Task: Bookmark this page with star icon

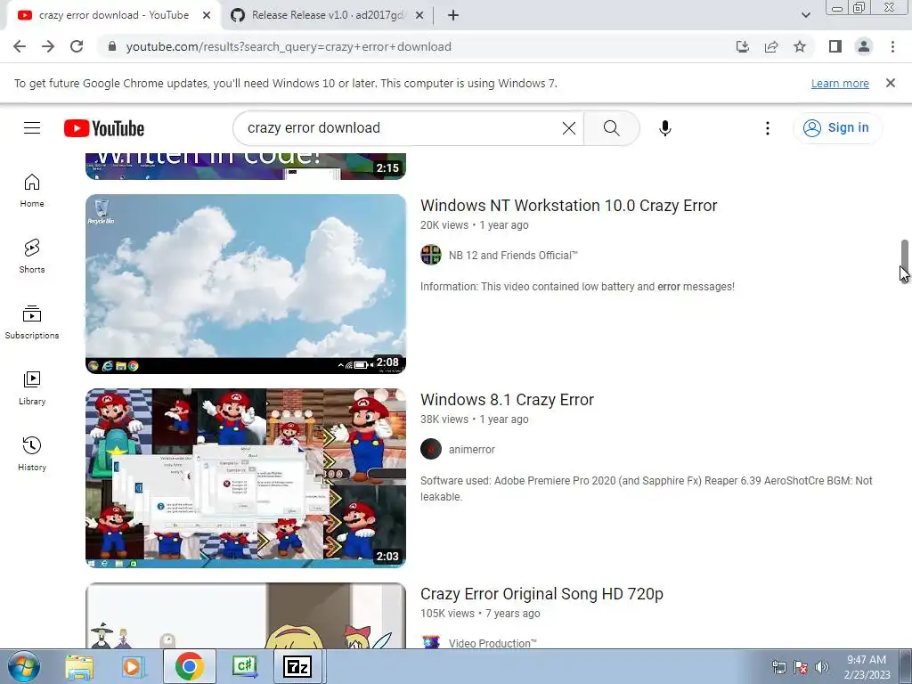Action: [x=800, y=46]
